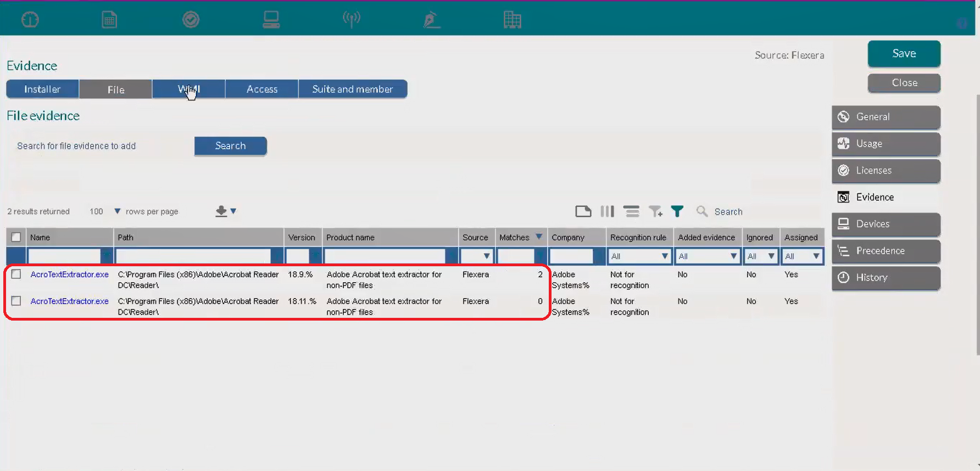Image resolution: width=980 pixels, height=471 pixels.
Task: Click the blue Search button for file evidence
Action: click(x=231, y=146)
